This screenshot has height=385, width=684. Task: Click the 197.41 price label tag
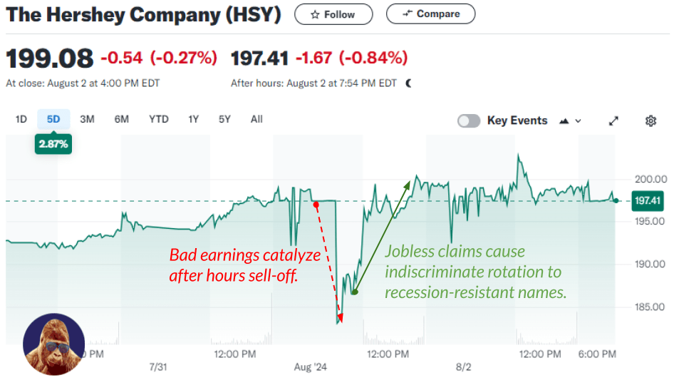point(647,201)
